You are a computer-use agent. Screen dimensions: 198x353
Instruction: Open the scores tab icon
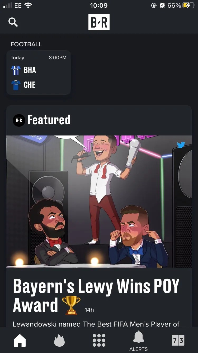pyautogui.click(x=178, y=340)
